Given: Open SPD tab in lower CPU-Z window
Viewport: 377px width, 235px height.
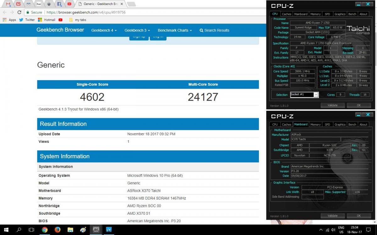Looking at the screenshot, I should point(327,124).
